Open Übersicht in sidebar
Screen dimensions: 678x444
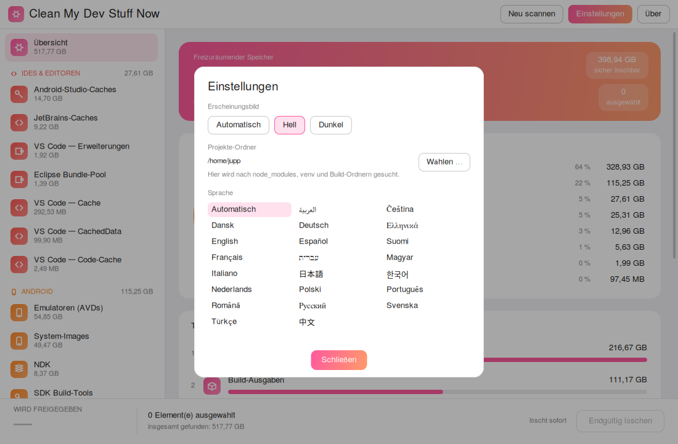pyautogui.click(x=81, y=47)
